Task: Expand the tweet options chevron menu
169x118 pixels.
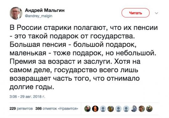Action: pyautogui.click(x=156, y=13)
